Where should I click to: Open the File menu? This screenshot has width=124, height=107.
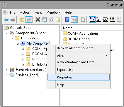point(13,13)
